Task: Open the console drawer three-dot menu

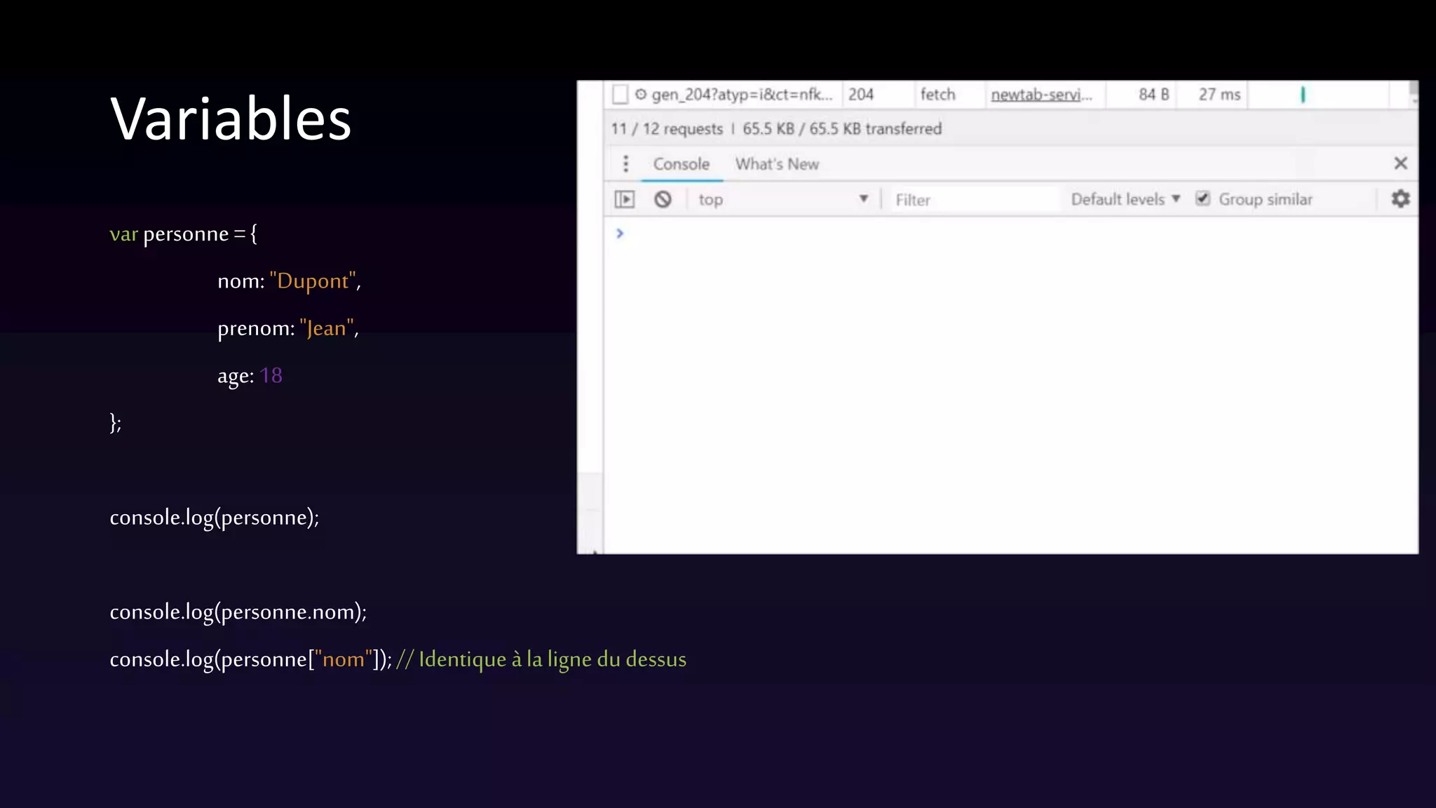Action: [x=626, y=164]
